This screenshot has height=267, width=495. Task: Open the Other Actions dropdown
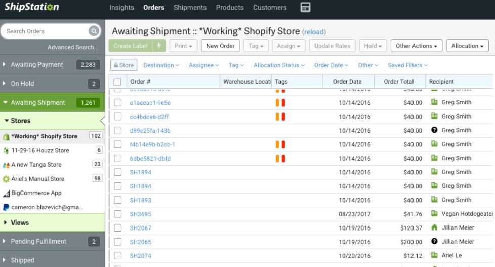pos(417,46)
